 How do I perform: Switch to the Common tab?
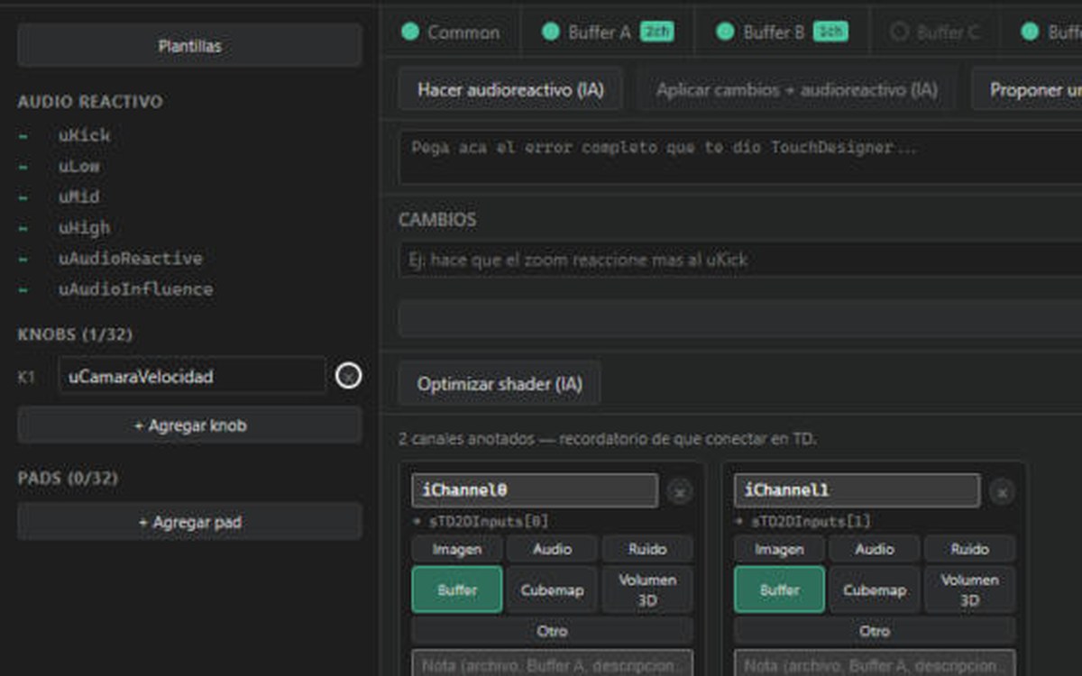coord(451,32)
